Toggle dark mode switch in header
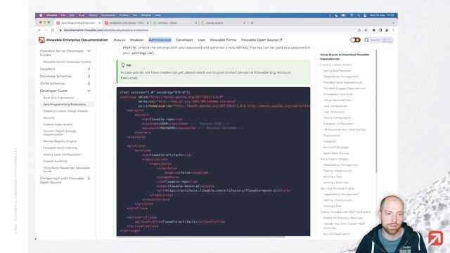This screenshot has width=450, height=253. (355, 40)
